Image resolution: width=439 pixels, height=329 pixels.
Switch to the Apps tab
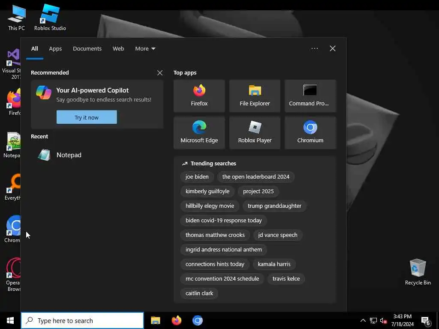pyautogui.click(x=55, y=49)
